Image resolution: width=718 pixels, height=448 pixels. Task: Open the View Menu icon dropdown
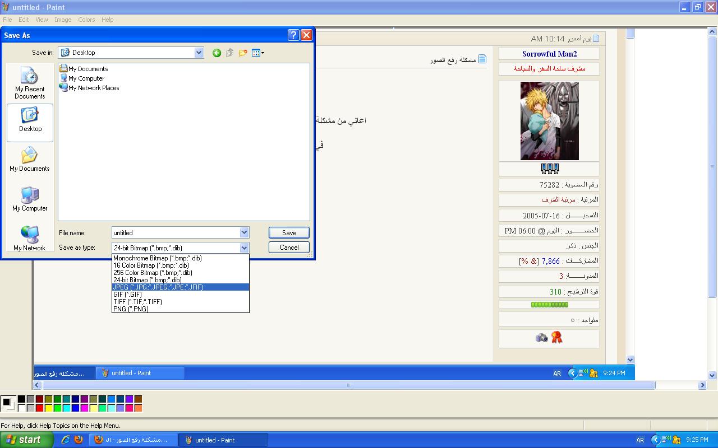pos(258,53)
